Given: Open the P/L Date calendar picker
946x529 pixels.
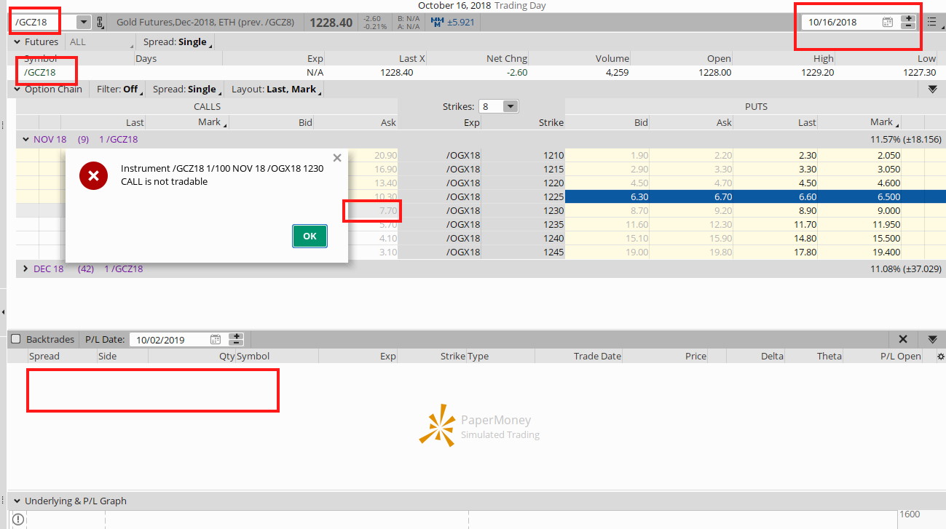Looking at the screenshot, I should pos(215,339).
